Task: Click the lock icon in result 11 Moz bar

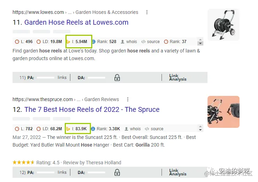Action: coord(117,77)
